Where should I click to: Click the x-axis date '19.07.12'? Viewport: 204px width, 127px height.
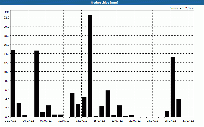[117, 121]
